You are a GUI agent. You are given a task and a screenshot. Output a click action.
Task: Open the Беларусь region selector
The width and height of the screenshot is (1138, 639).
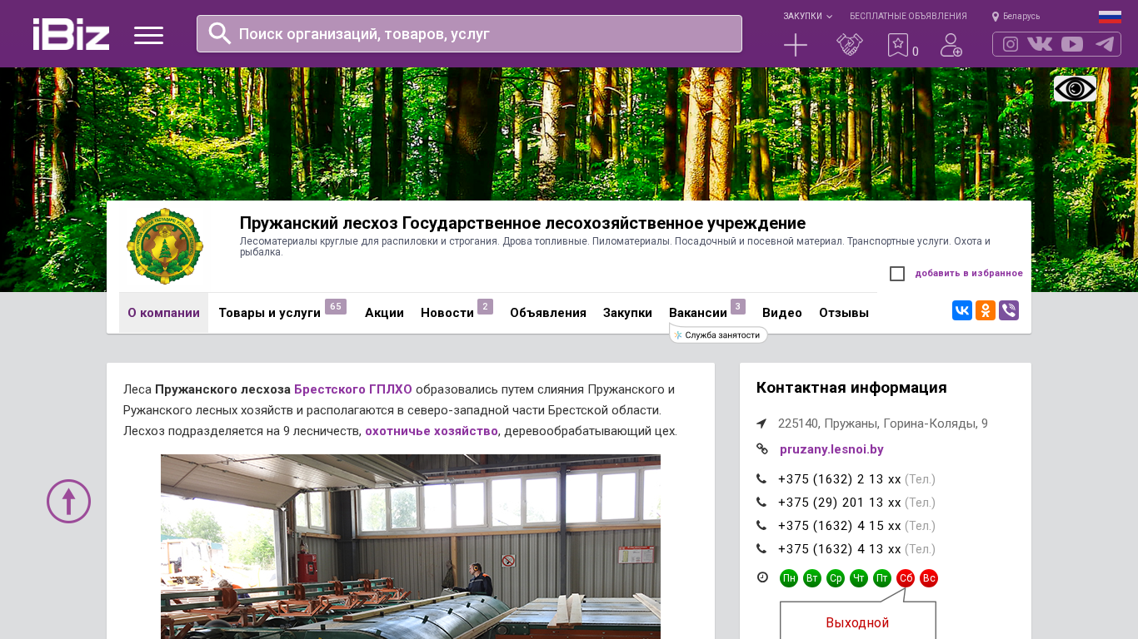(x=1021, y=16)
